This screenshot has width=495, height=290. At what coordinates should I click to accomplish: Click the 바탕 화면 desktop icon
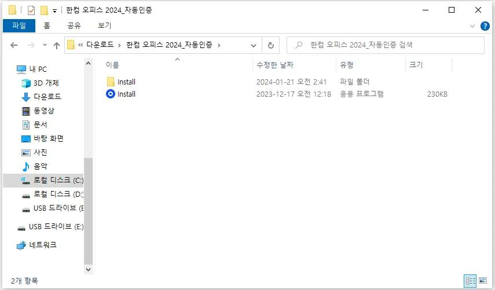tap(26, 139)
